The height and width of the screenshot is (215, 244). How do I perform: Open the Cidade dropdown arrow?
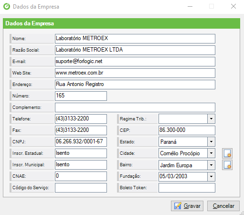(211, 153)
